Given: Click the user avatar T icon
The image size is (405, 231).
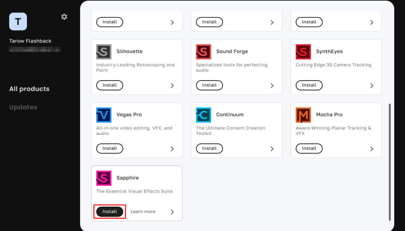Looking at the screenshot, I should pos(18,21).
